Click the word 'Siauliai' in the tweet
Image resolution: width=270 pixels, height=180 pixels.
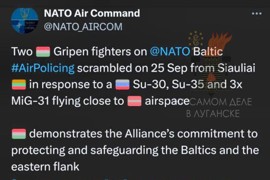tap(236, 68)
